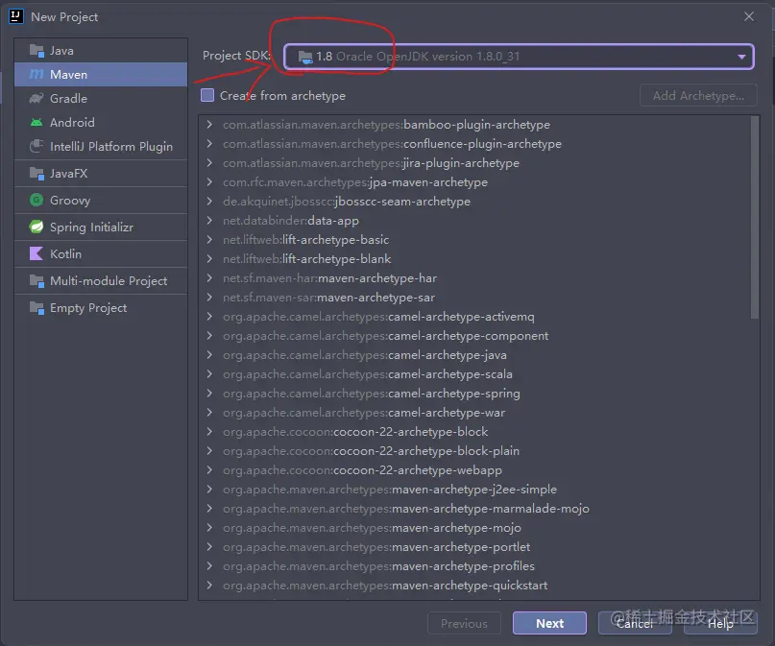This screenshot has width=775, height=646.
Task: Select camel-archetype-activemq row
Action: pyautogui.click(x=474, y=317)
